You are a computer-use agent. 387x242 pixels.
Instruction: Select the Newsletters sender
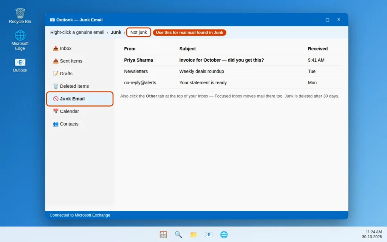[x=136, y=71]
